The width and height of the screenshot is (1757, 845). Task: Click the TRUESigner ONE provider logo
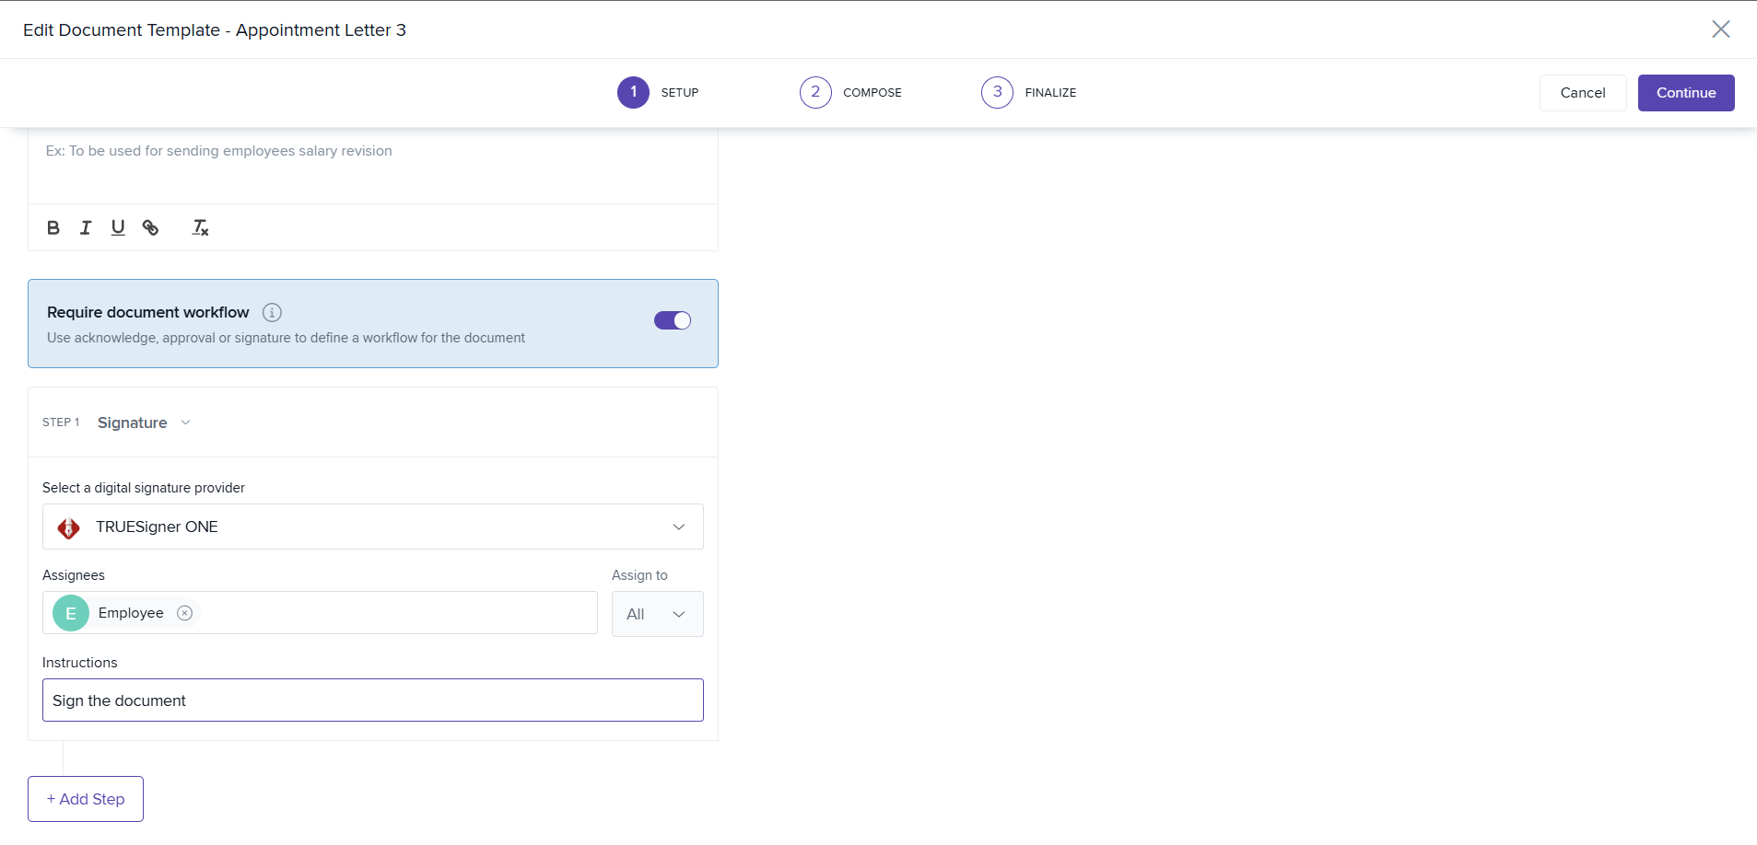[69, 527]
